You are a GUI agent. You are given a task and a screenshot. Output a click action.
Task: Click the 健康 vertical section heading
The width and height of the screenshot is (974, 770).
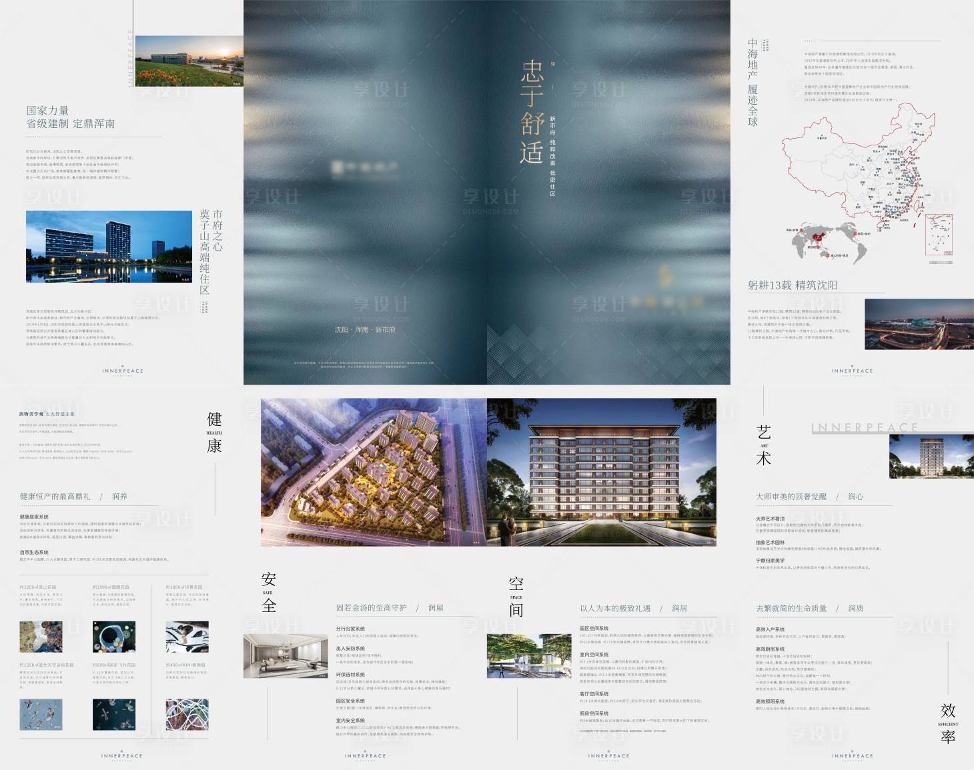[x=214, y=433]
